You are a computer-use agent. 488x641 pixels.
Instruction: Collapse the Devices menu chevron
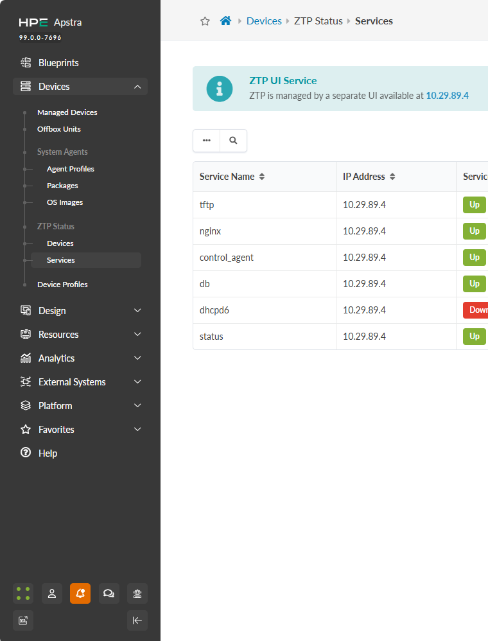pyautogui.click(x=137, y=87)
